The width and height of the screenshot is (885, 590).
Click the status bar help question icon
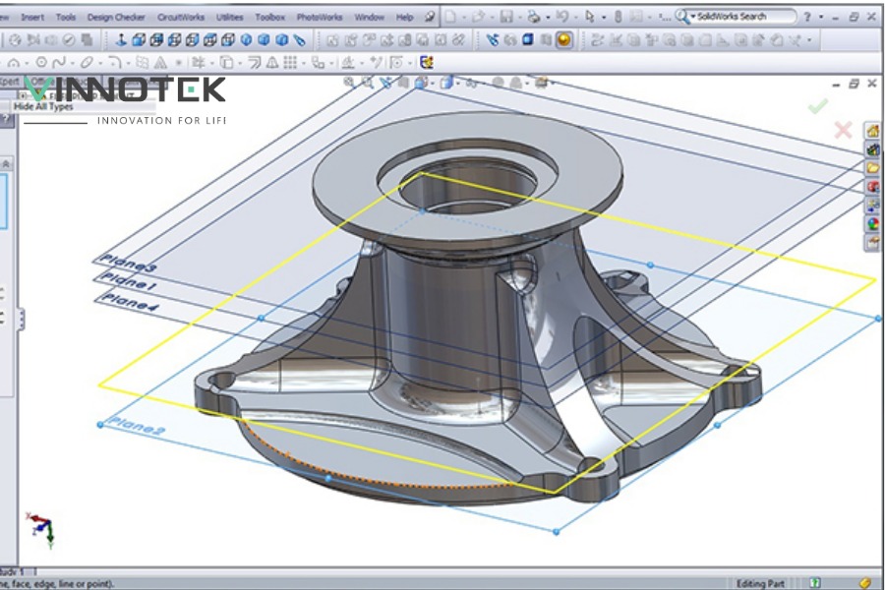pyautogui.click(x=815, y=583)
